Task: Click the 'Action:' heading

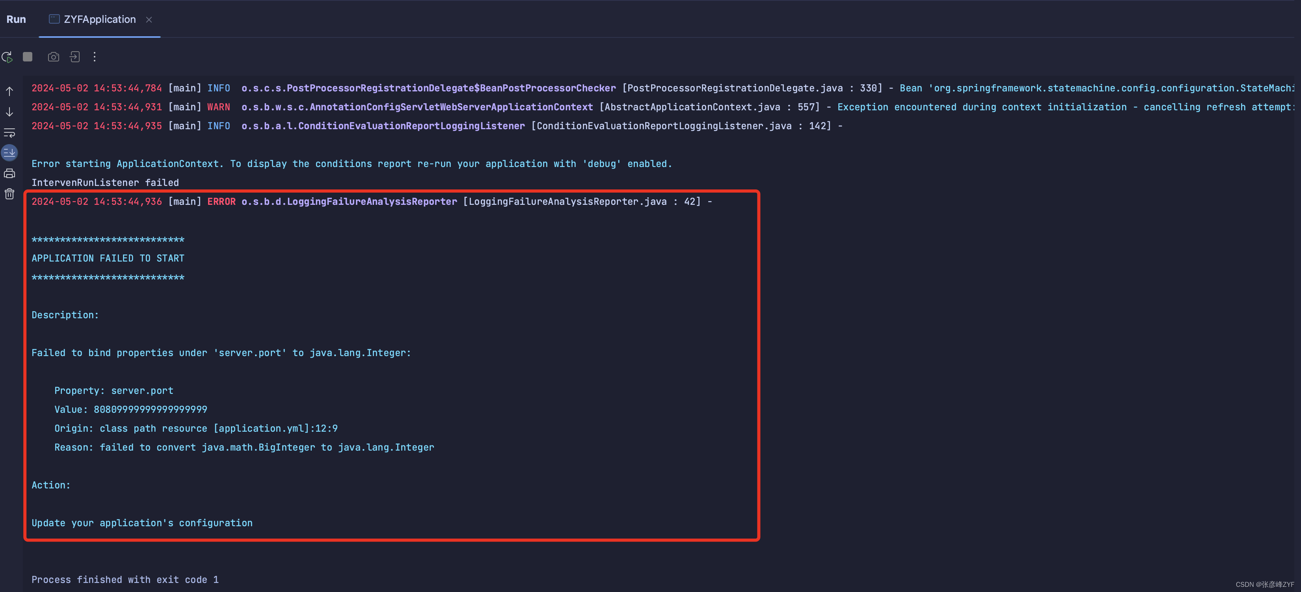Action: [51, 486]
